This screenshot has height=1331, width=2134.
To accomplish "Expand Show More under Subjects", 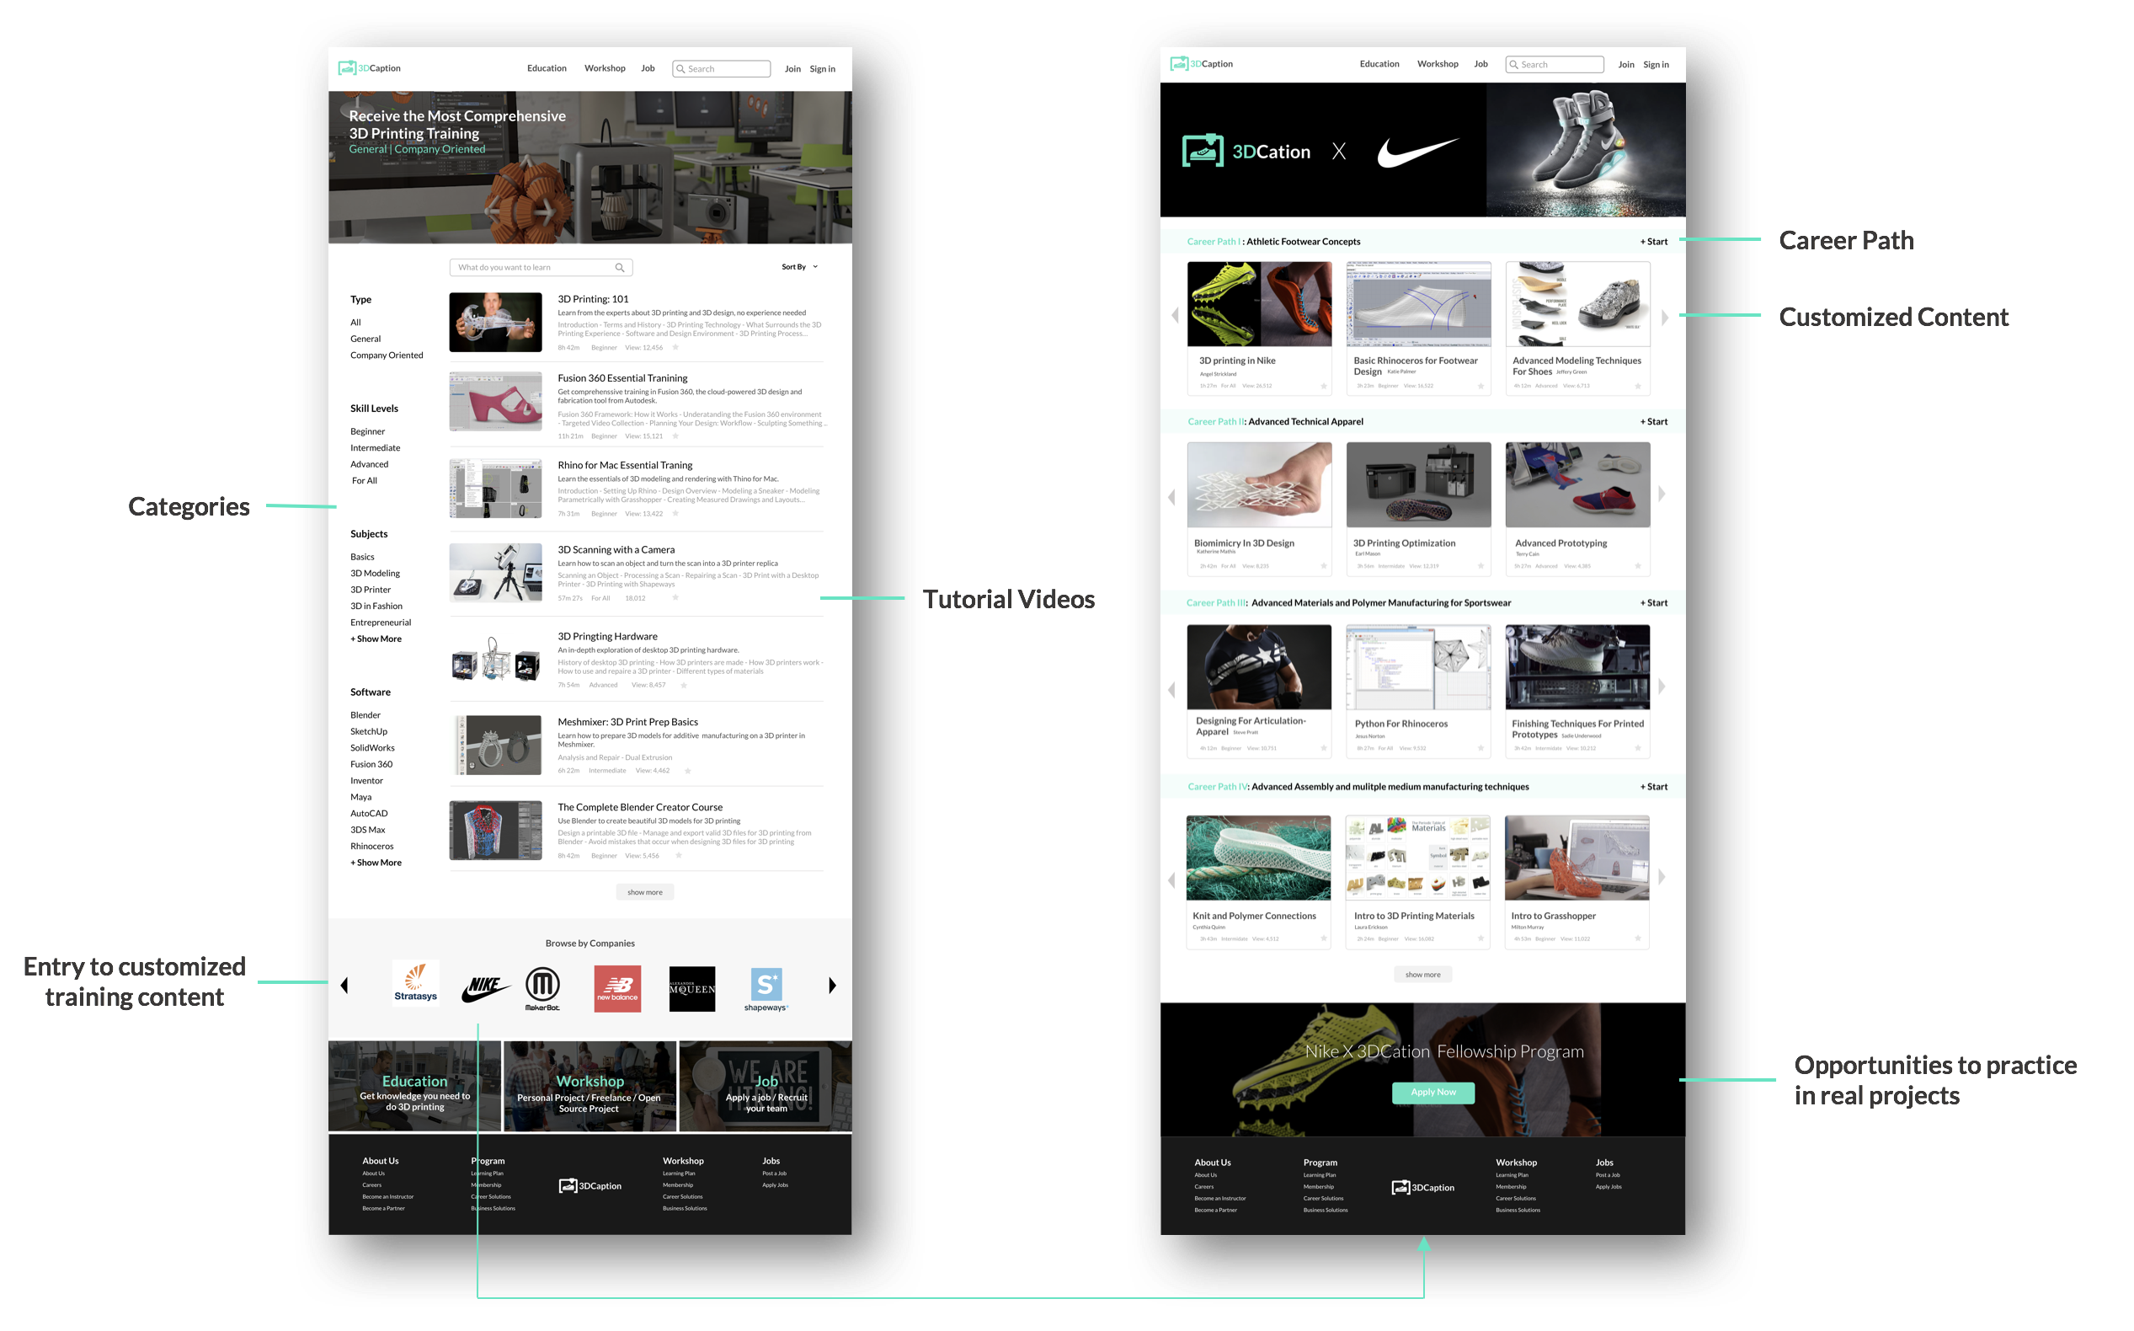I will coord(376,639).
